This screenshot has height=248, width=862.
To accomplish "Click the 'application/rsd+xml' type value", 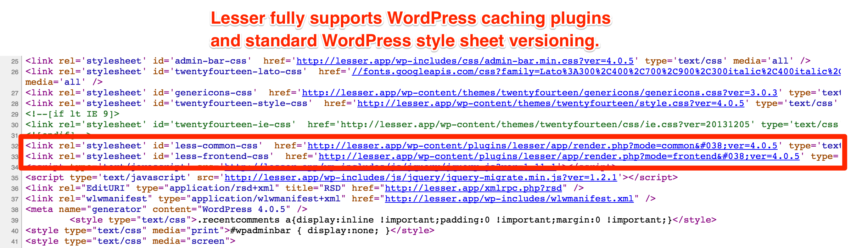I will (x=222, y=188).
